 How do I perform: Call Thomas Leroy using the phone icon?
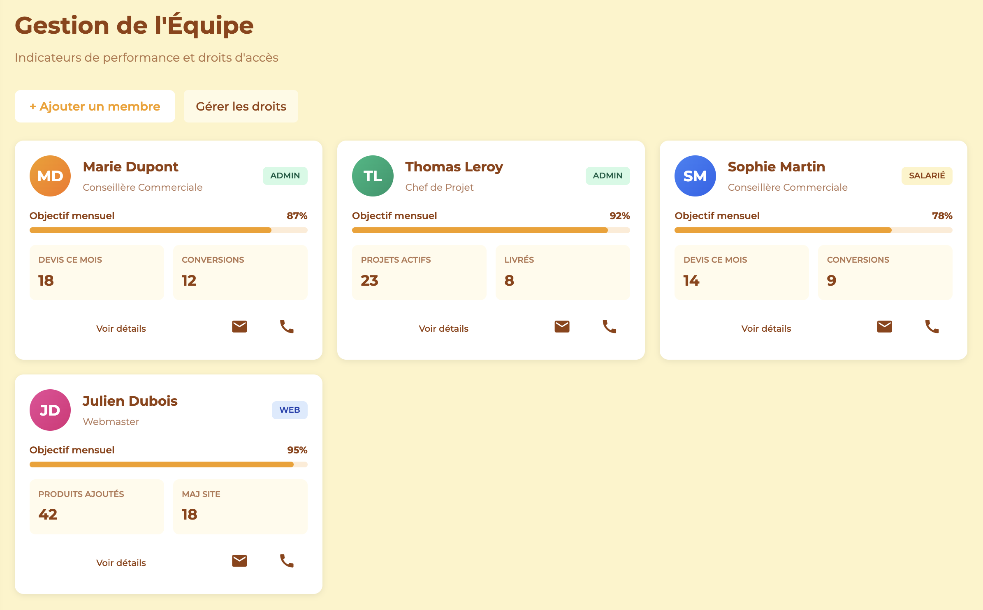[x=609, y=327]
